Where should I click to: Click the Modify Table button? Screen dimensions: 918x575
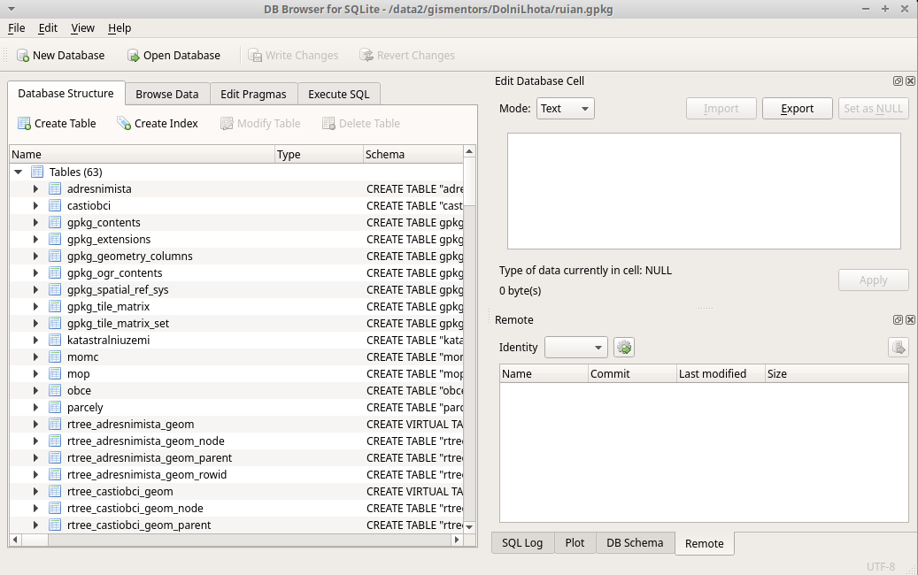260,124
